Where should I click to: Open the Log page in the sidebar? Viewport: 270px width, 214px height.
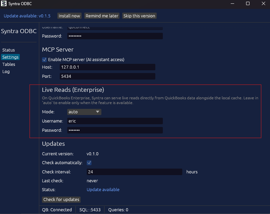pos(6,72)
